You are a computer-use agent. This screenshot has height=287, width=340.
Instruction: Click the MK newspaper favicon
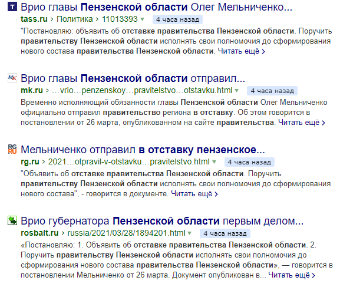coord(12,78)
